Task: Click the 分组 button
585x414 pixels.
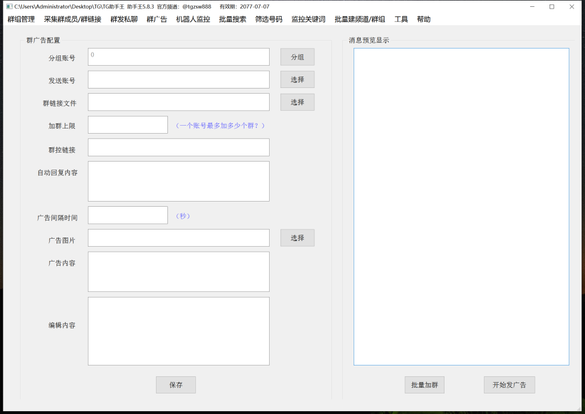Action: click(x=297, y=57)
